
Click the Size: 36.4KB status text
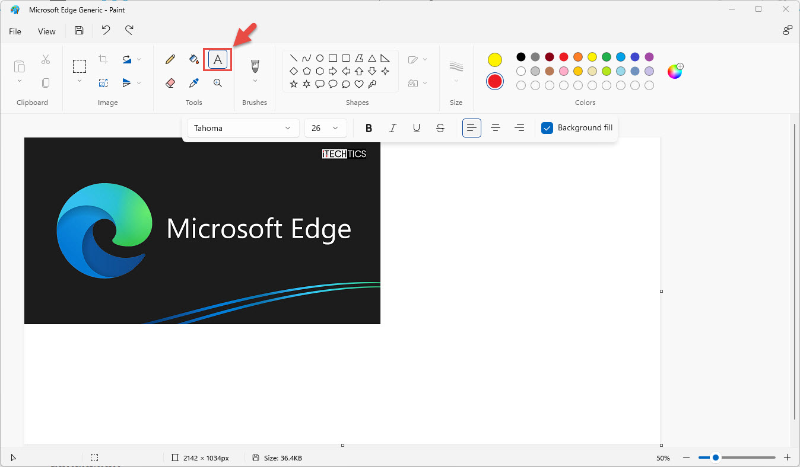pos(284,458)
